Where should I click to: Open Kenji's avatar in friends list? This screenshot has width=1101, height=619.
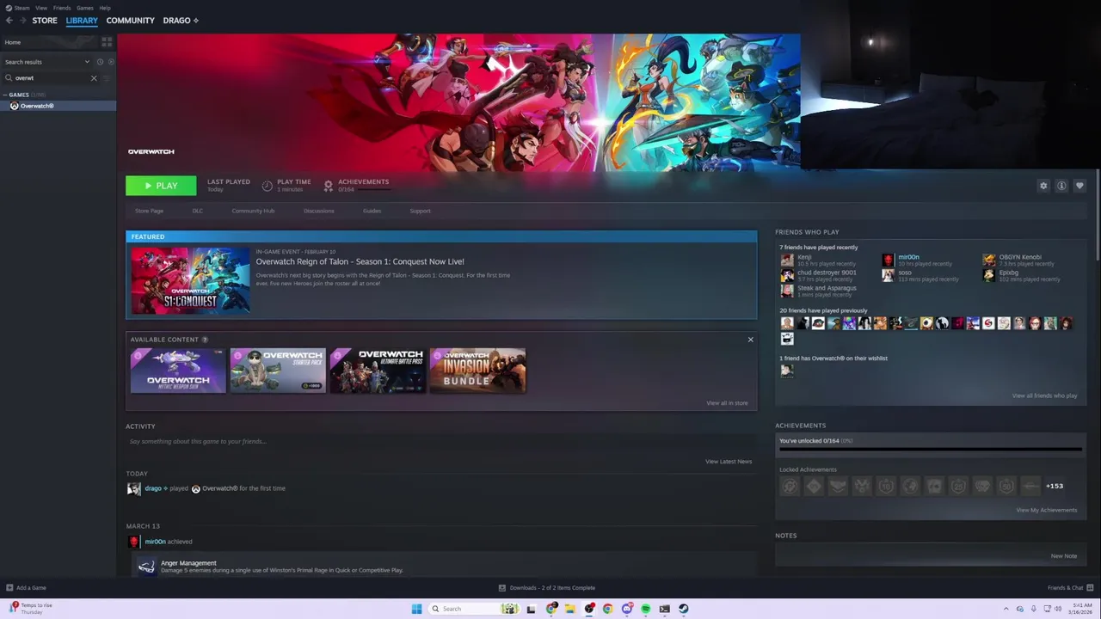pyautogui.click(x=787, y=260)
